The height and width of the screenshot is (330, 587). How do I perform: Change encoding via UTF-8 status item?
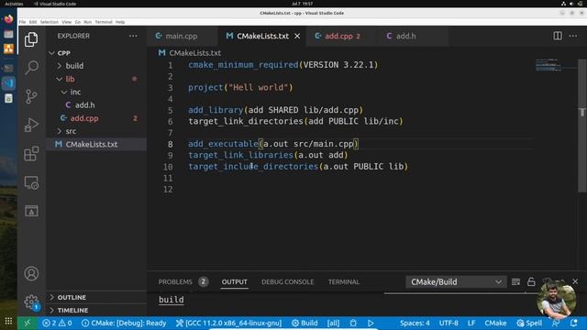pos(449,324)
